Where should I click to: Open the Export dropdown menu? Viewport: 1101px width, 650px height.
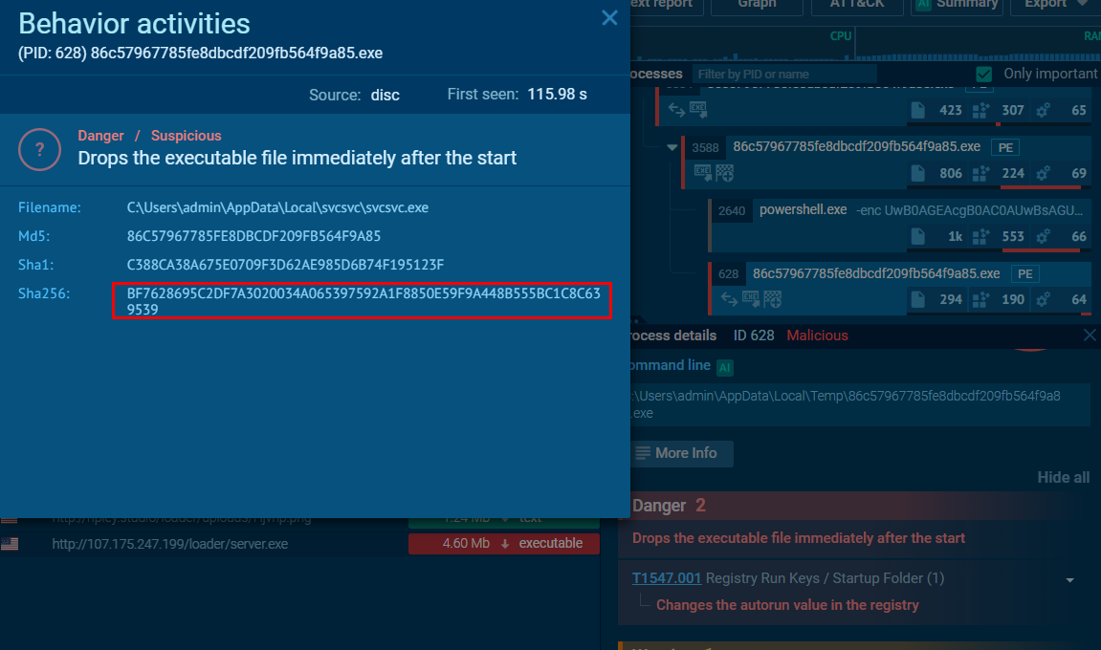[1055, 4]
